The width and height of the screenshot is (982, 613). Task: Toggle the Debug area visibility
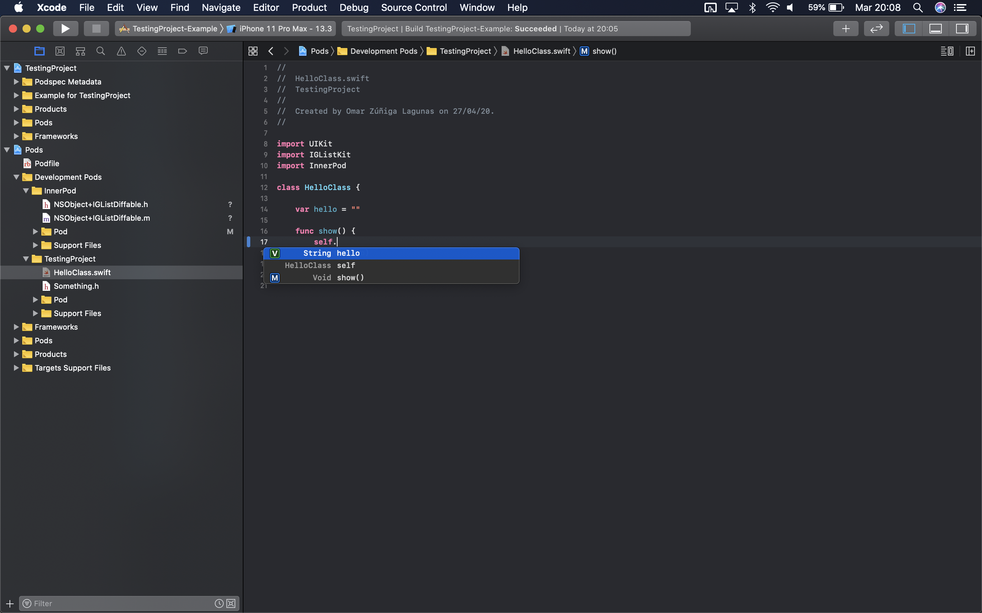point(935,29)
